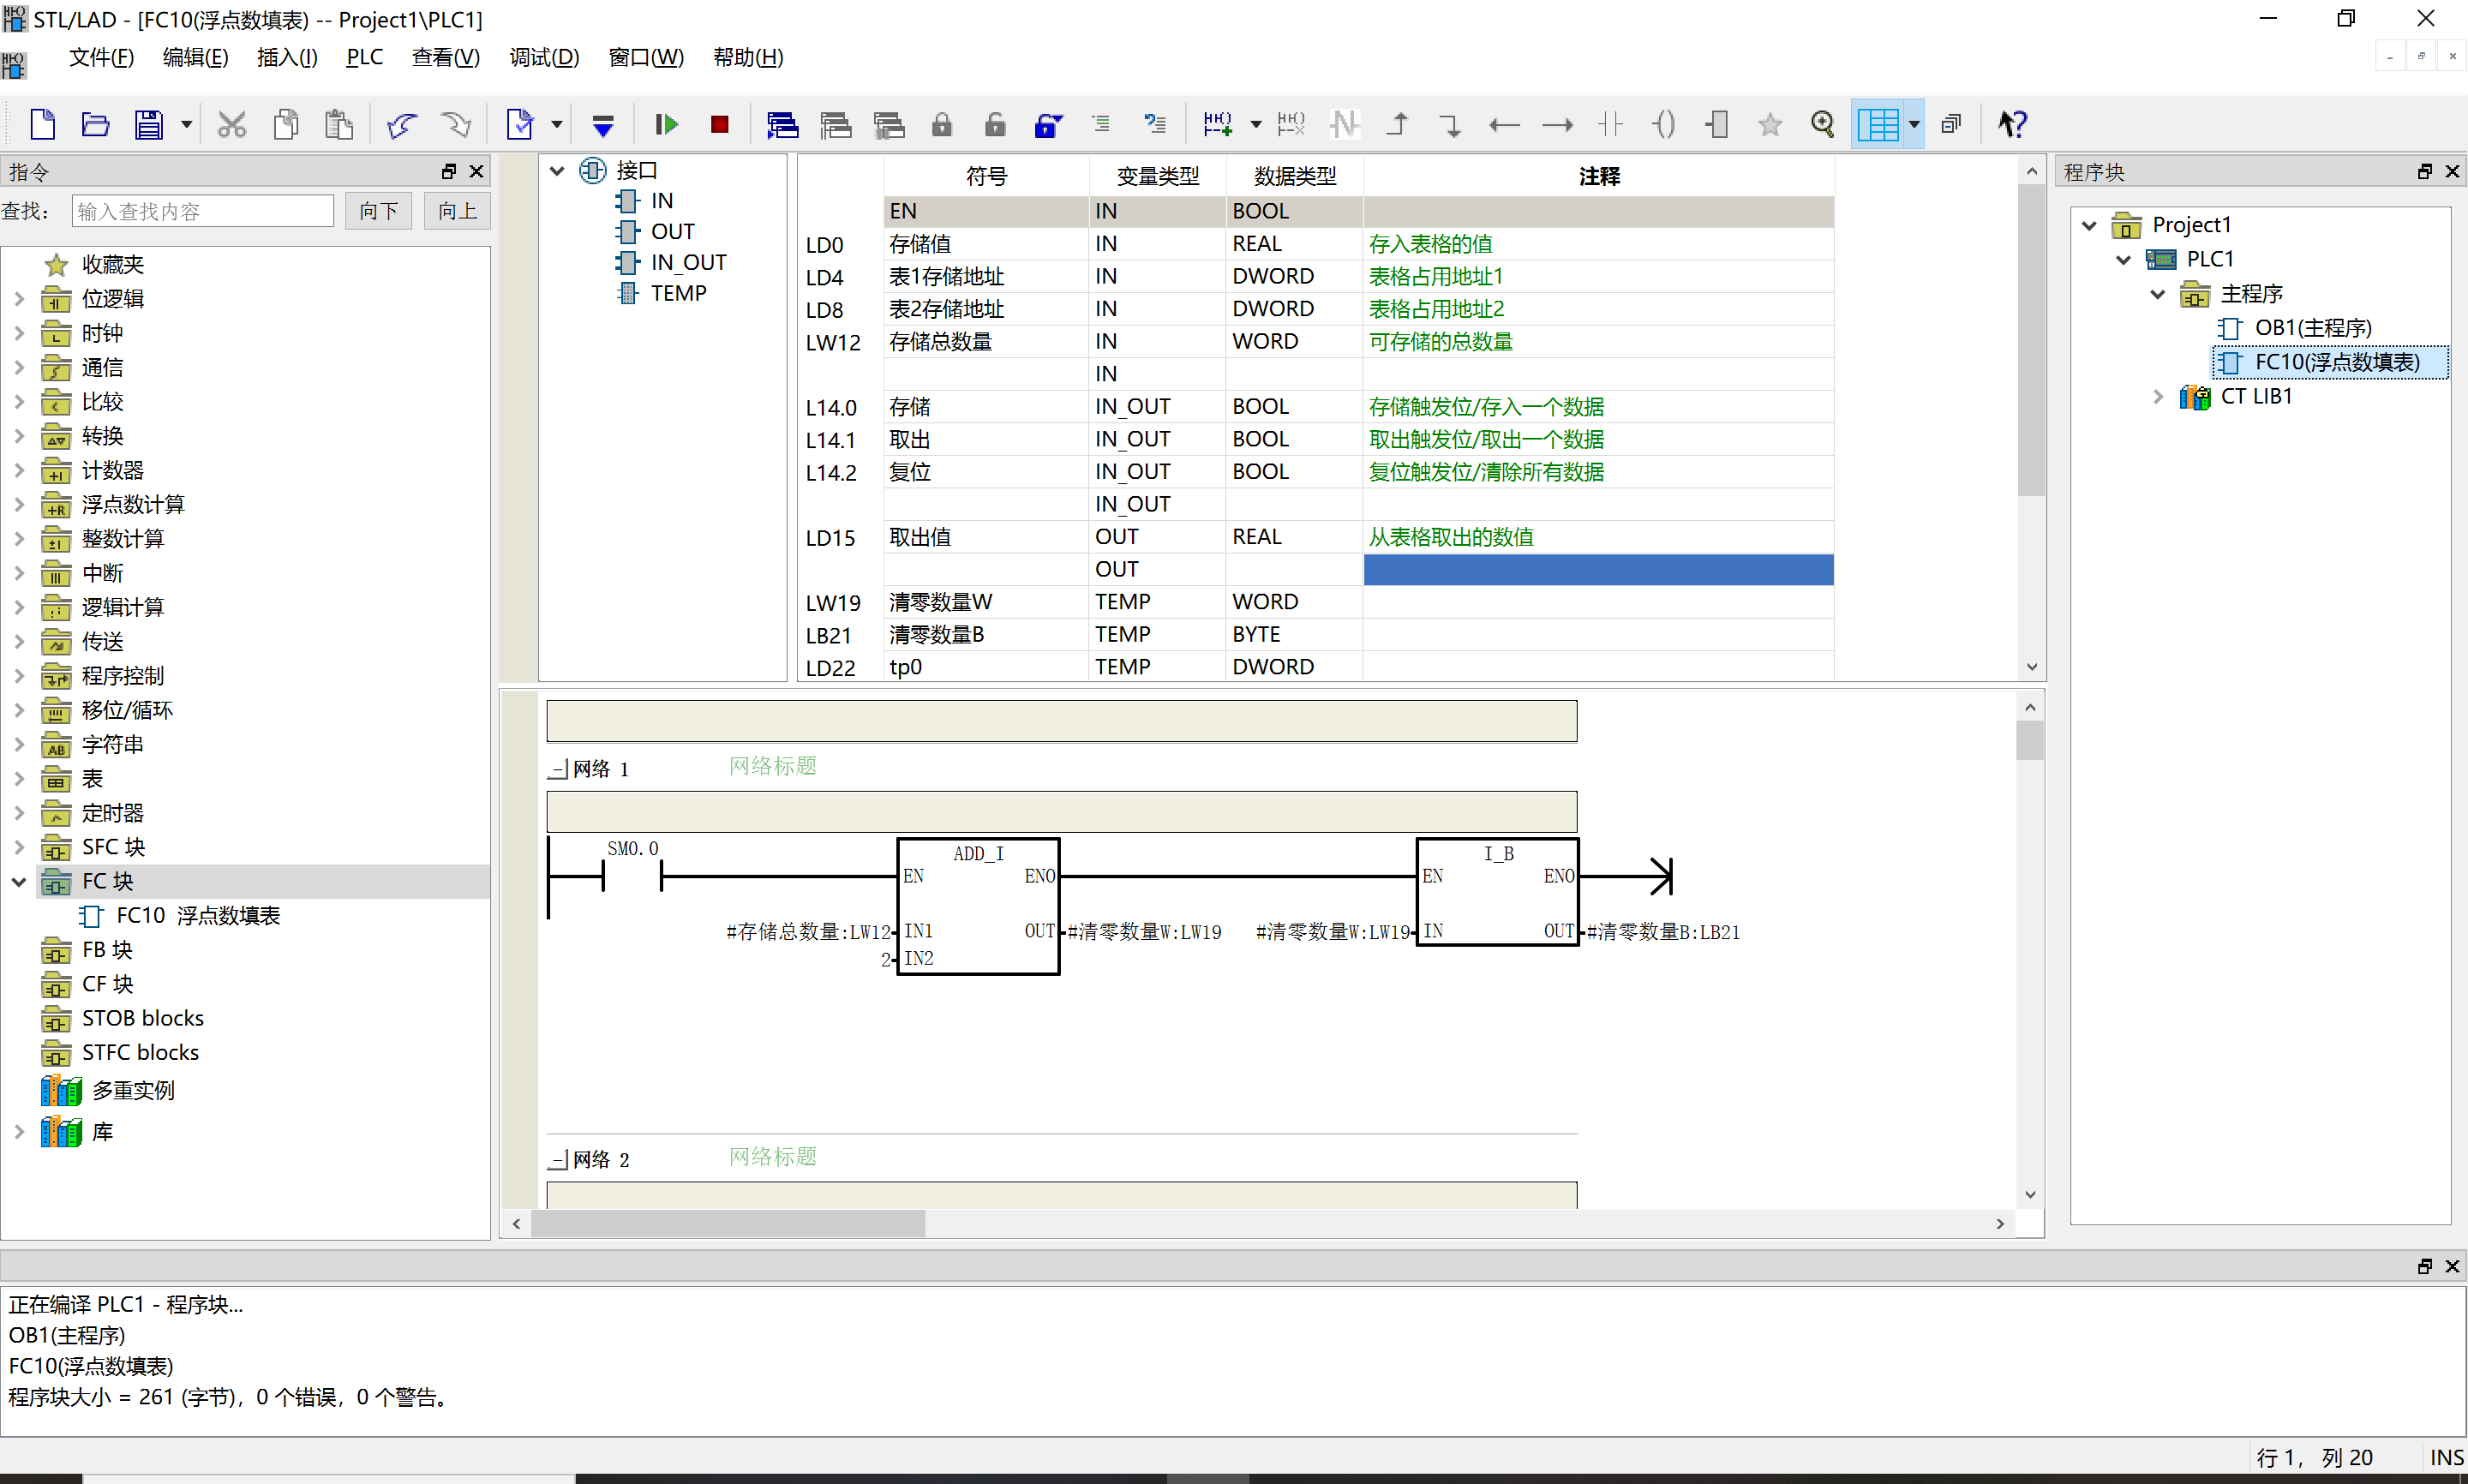Click the blue padlock icon
This screenshot has width=2468, height=1484.
coord(1048,124)
